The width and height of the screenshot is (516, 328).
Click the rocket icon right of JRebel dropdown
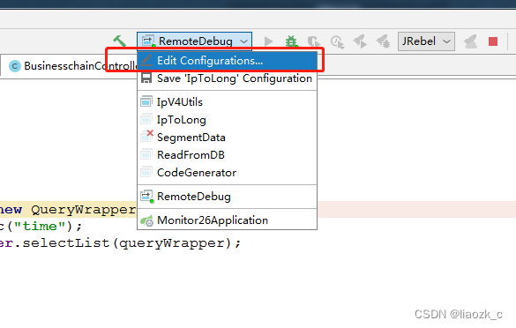(x=471, y=41)
